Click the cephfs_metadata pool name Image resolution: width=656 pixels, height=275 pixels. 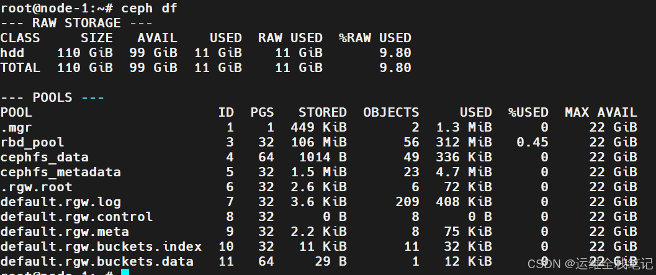pyautogui.click(x=61, y=173)
